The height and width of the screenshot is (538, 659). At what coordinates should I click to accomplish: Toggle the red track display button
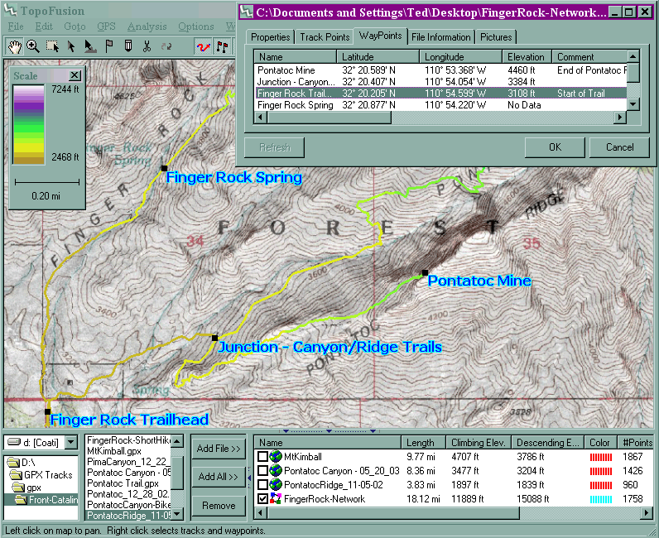[204, 46]
